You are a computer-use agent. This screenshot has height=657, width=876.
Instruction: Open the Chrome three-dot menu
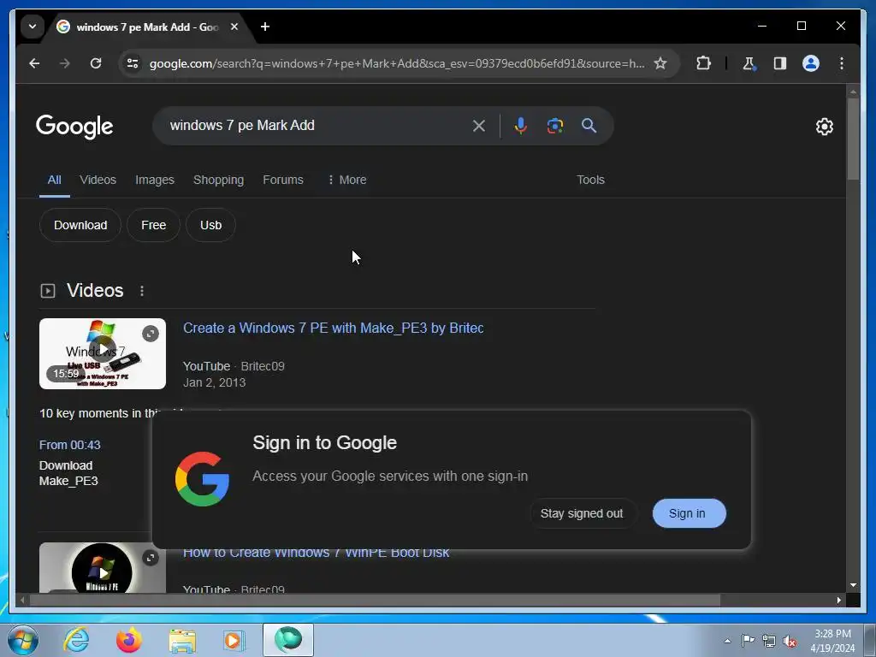pyautogui.click(x=842, y=63)
